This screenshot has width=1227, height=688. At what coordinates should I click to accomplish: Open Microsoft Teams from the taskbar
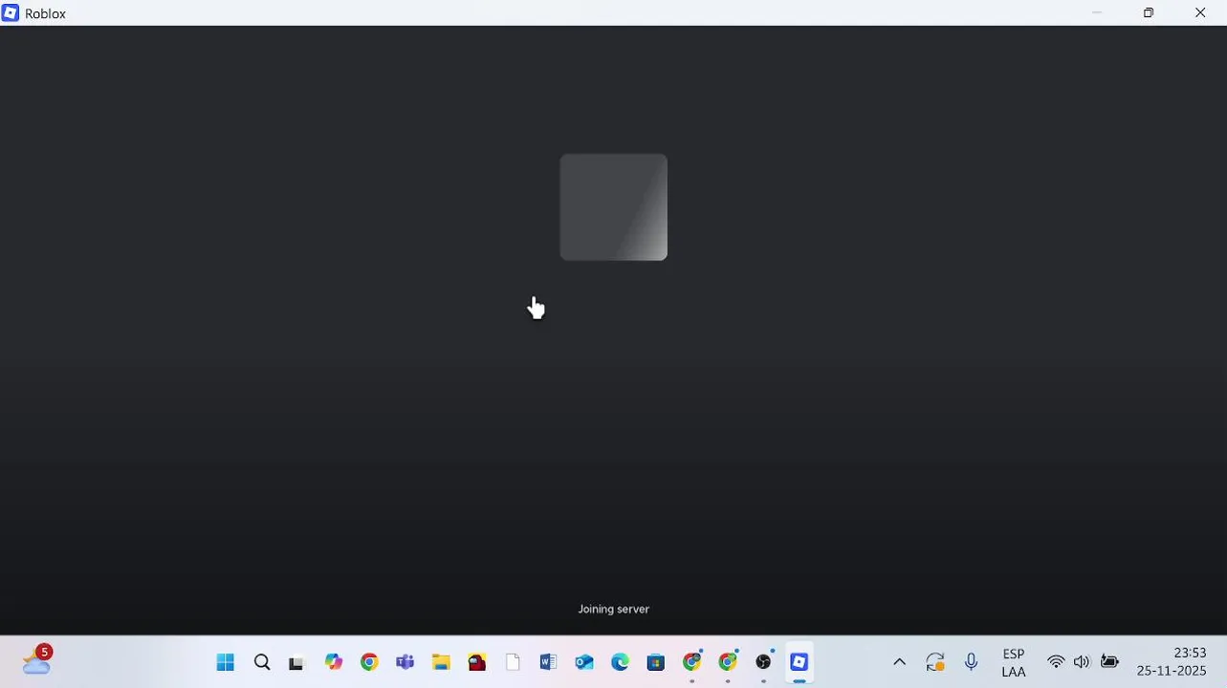click(x=405, y=662)
